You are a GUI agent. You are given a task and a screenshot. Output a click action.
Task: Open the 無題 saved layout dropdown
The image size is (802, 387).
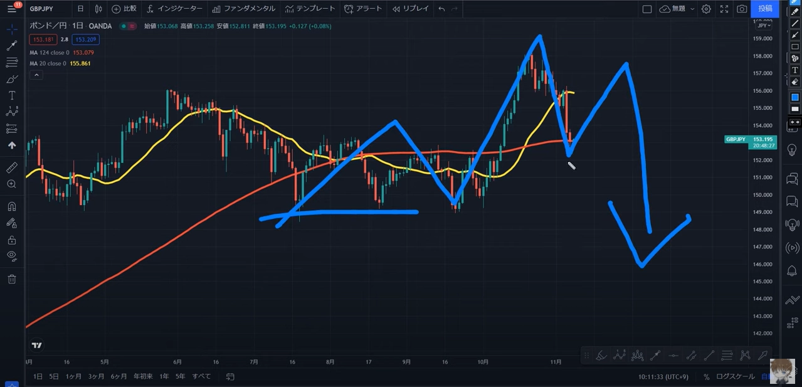tap(678, 9)
